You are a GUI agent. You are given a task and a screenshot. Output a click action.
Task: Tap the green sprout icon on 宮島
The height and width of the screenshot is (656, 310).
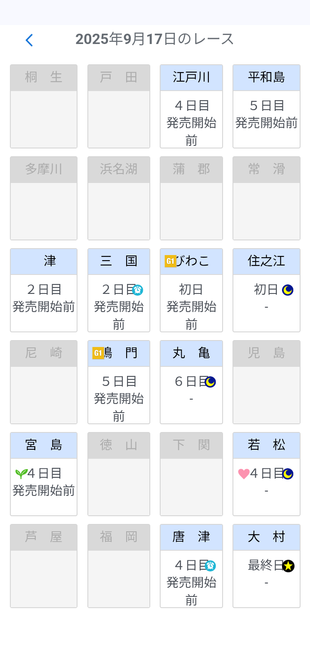tap(21, 474)
